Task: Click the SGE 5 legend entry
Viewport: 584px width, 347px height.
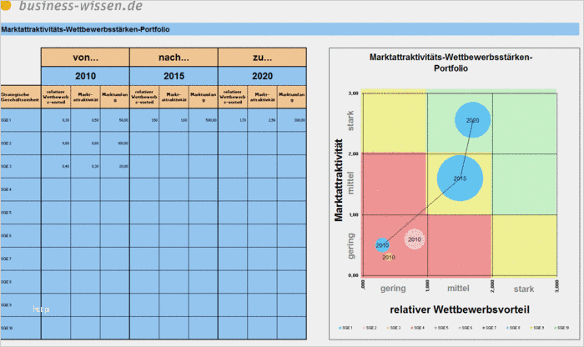Action: (x=441, y=328)
